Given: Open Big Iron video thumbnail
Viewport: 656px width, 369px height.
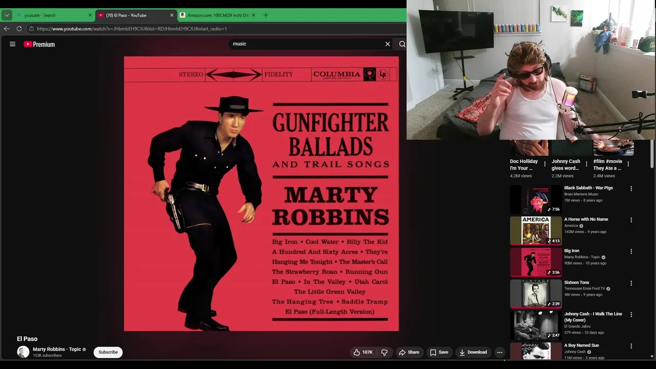Looking at the screenshot, I should pyautogui.click(x=536, y=262).
